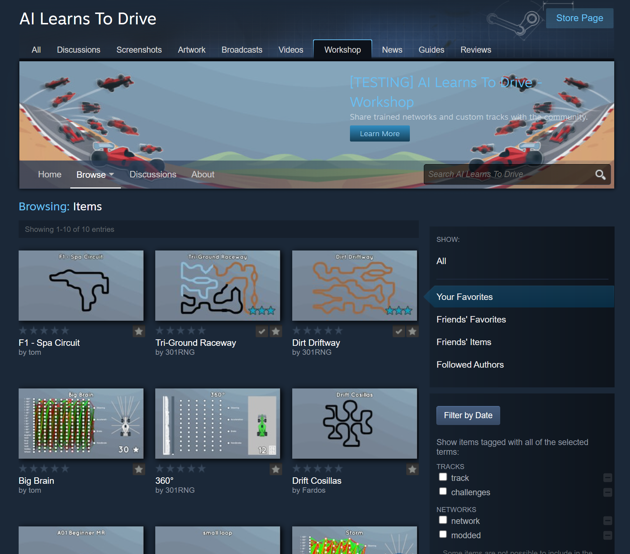Switch to the All tab
Image resolution: width=630 pixels, height=554 pixels.
coord(36,50)
